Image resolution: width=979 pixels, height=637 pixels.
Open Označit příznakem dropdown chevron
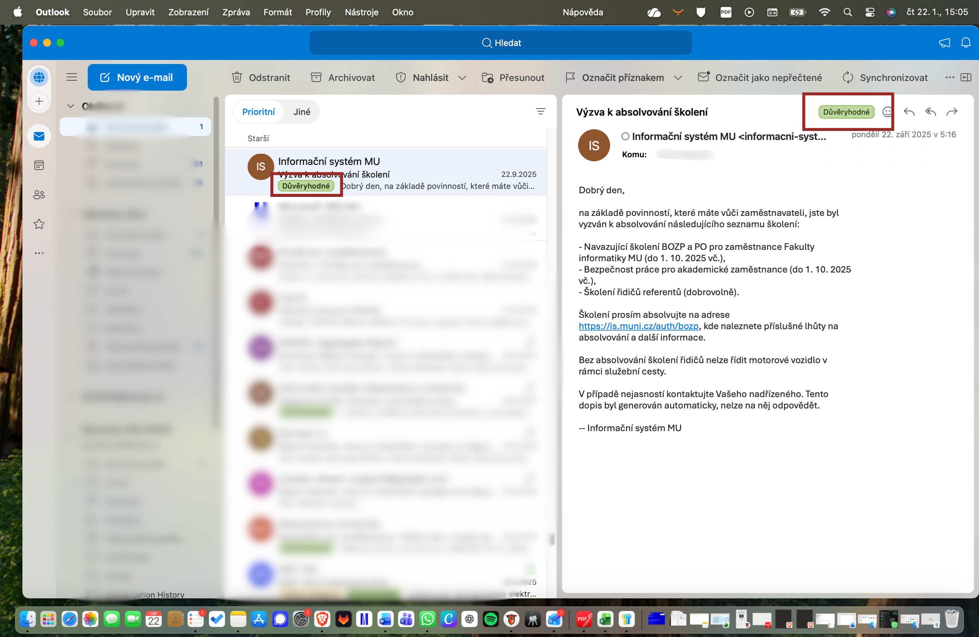[678, 78]
